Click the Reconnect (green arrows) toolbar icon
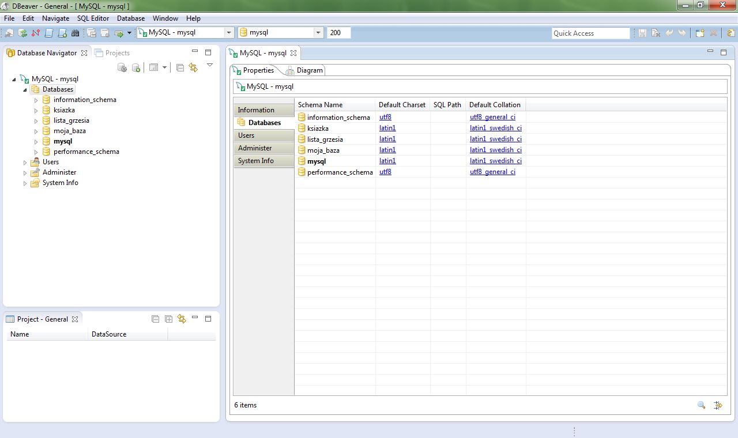This screenshot has height=438, width=738. pos(22,33)
